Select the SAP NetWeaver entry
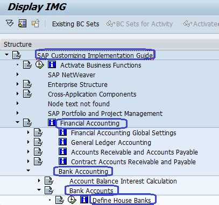 pyautogui.click(x=72, y=75)
